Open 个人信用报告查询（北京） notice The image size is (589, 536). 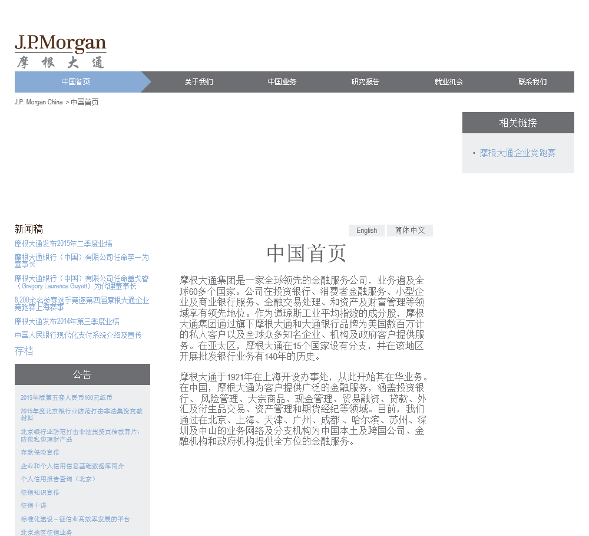pyautogui.click(x=58, y=479)
